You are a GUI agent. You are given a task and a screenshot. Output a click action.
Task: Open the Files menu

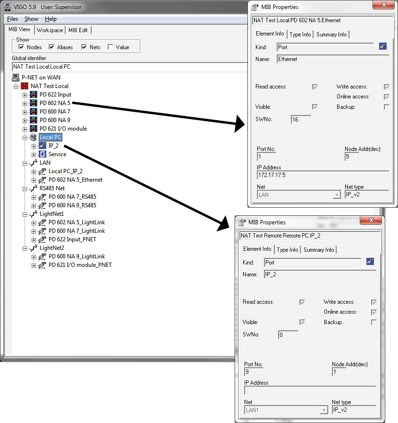click(x=12, y=19)
